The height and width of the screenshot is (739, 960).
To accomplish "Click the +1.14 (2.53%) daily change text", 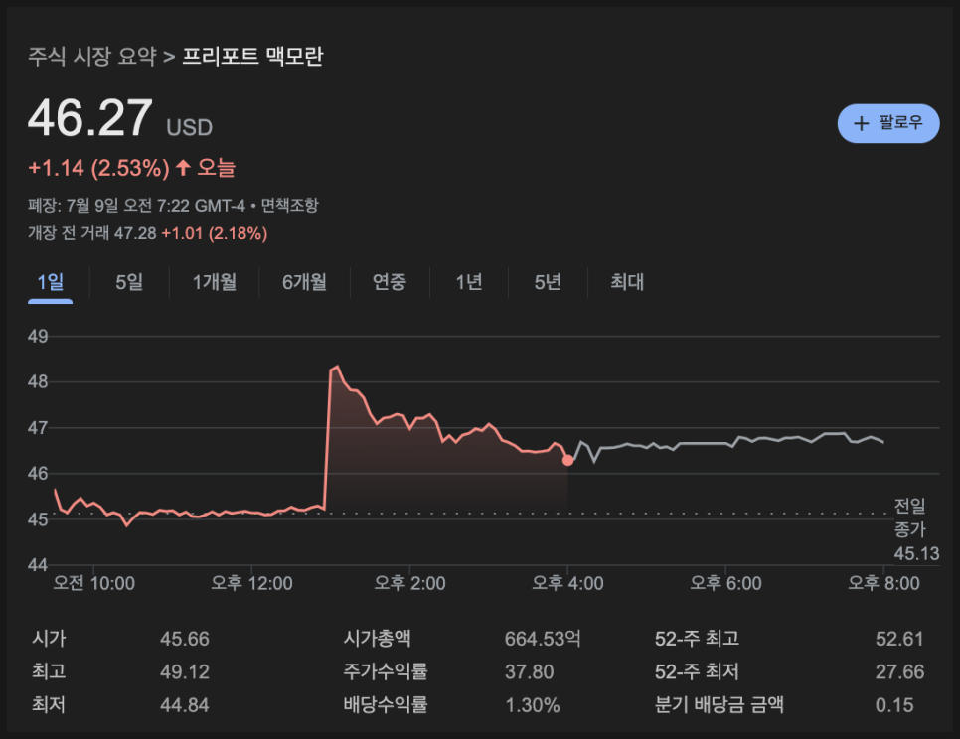I will (98, 168).
